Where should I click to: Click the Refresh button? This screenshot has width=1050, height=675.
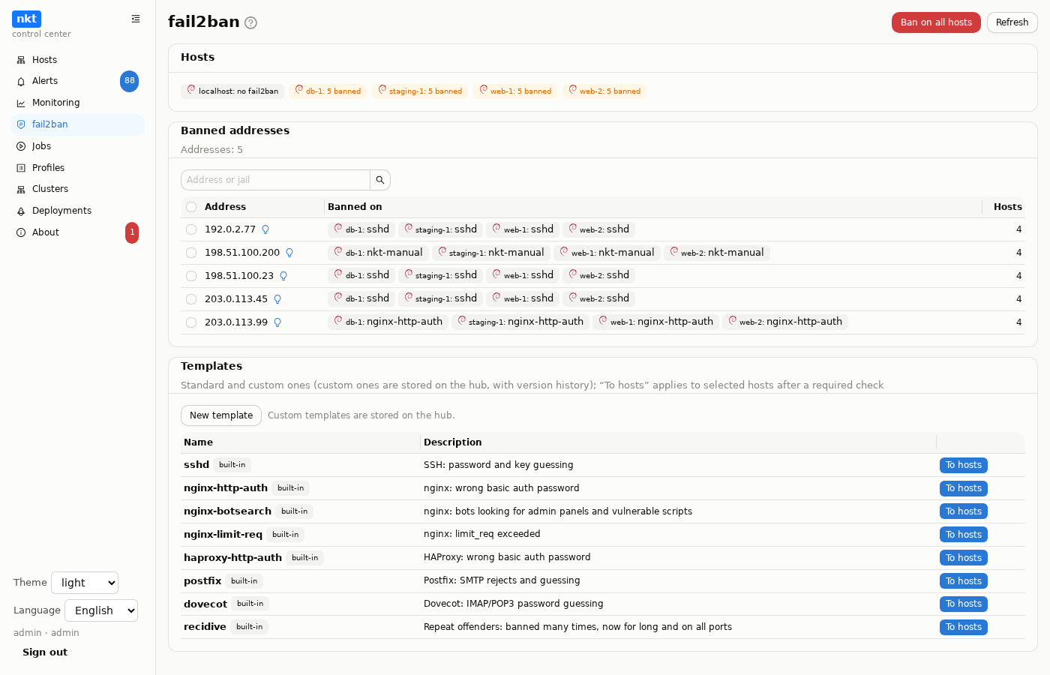[1012, 22]
